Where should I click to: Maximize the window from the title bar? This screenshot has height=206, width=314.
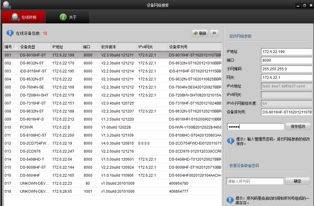(x=304, y=6)
